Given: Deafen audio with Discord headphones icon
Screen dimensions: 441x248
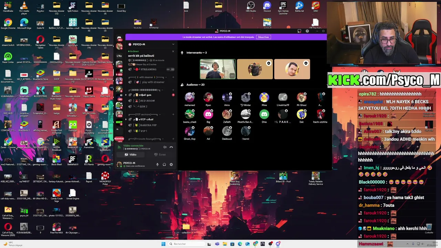Looking at the screenshot, I should click(x=164, y=165).
